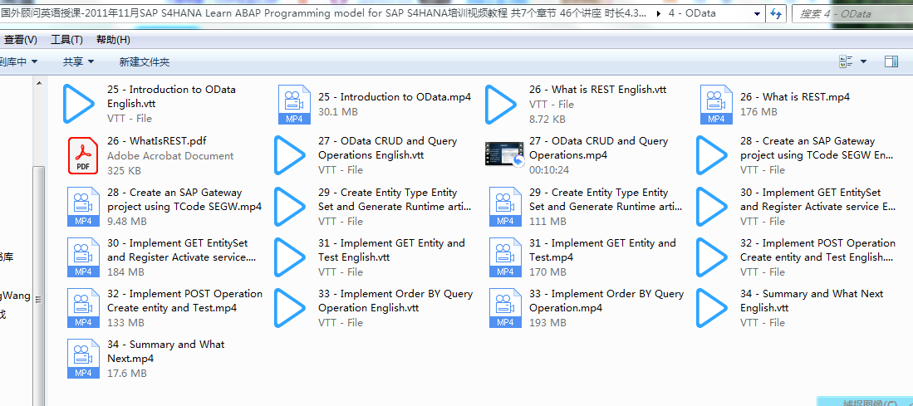Select file name 32 - Implement POST Operation Create entity and Test.mp4

185,301
